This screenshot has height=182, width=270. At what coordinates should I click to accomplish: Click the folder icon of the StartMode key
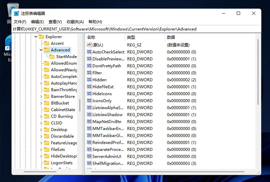click(x=52, y=56)
